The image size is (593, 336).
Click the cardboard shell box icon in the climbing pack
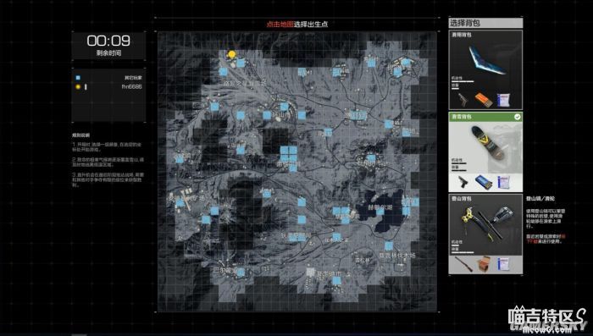pyautogui.click(x=484, y=264)
